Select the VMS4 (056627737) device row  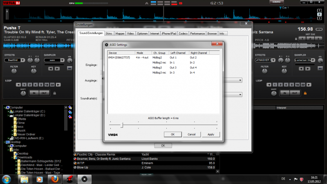(163, 58)
